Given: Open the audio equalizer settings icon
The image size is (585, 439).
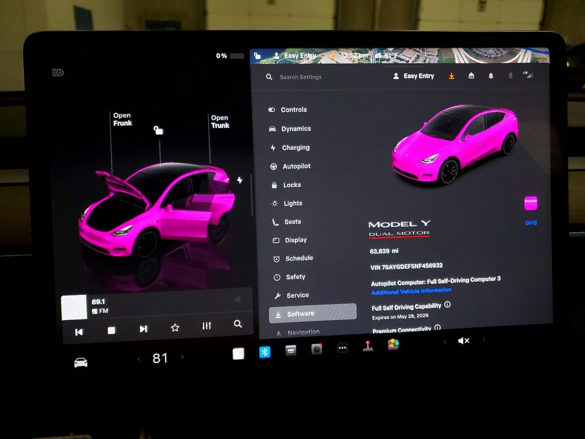Looking at the screenshot, I should click(x=207, y=326).
